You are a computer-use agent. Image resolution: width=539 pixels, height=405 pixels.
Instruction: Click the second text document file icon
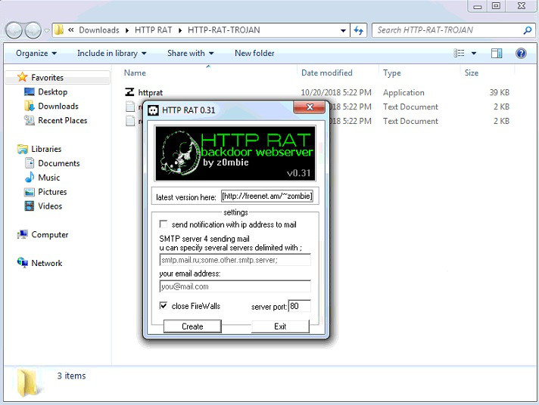click(130, 107)
